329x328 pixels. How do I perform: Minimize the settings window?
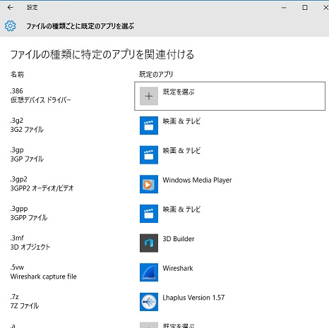(x=284, y=7)
